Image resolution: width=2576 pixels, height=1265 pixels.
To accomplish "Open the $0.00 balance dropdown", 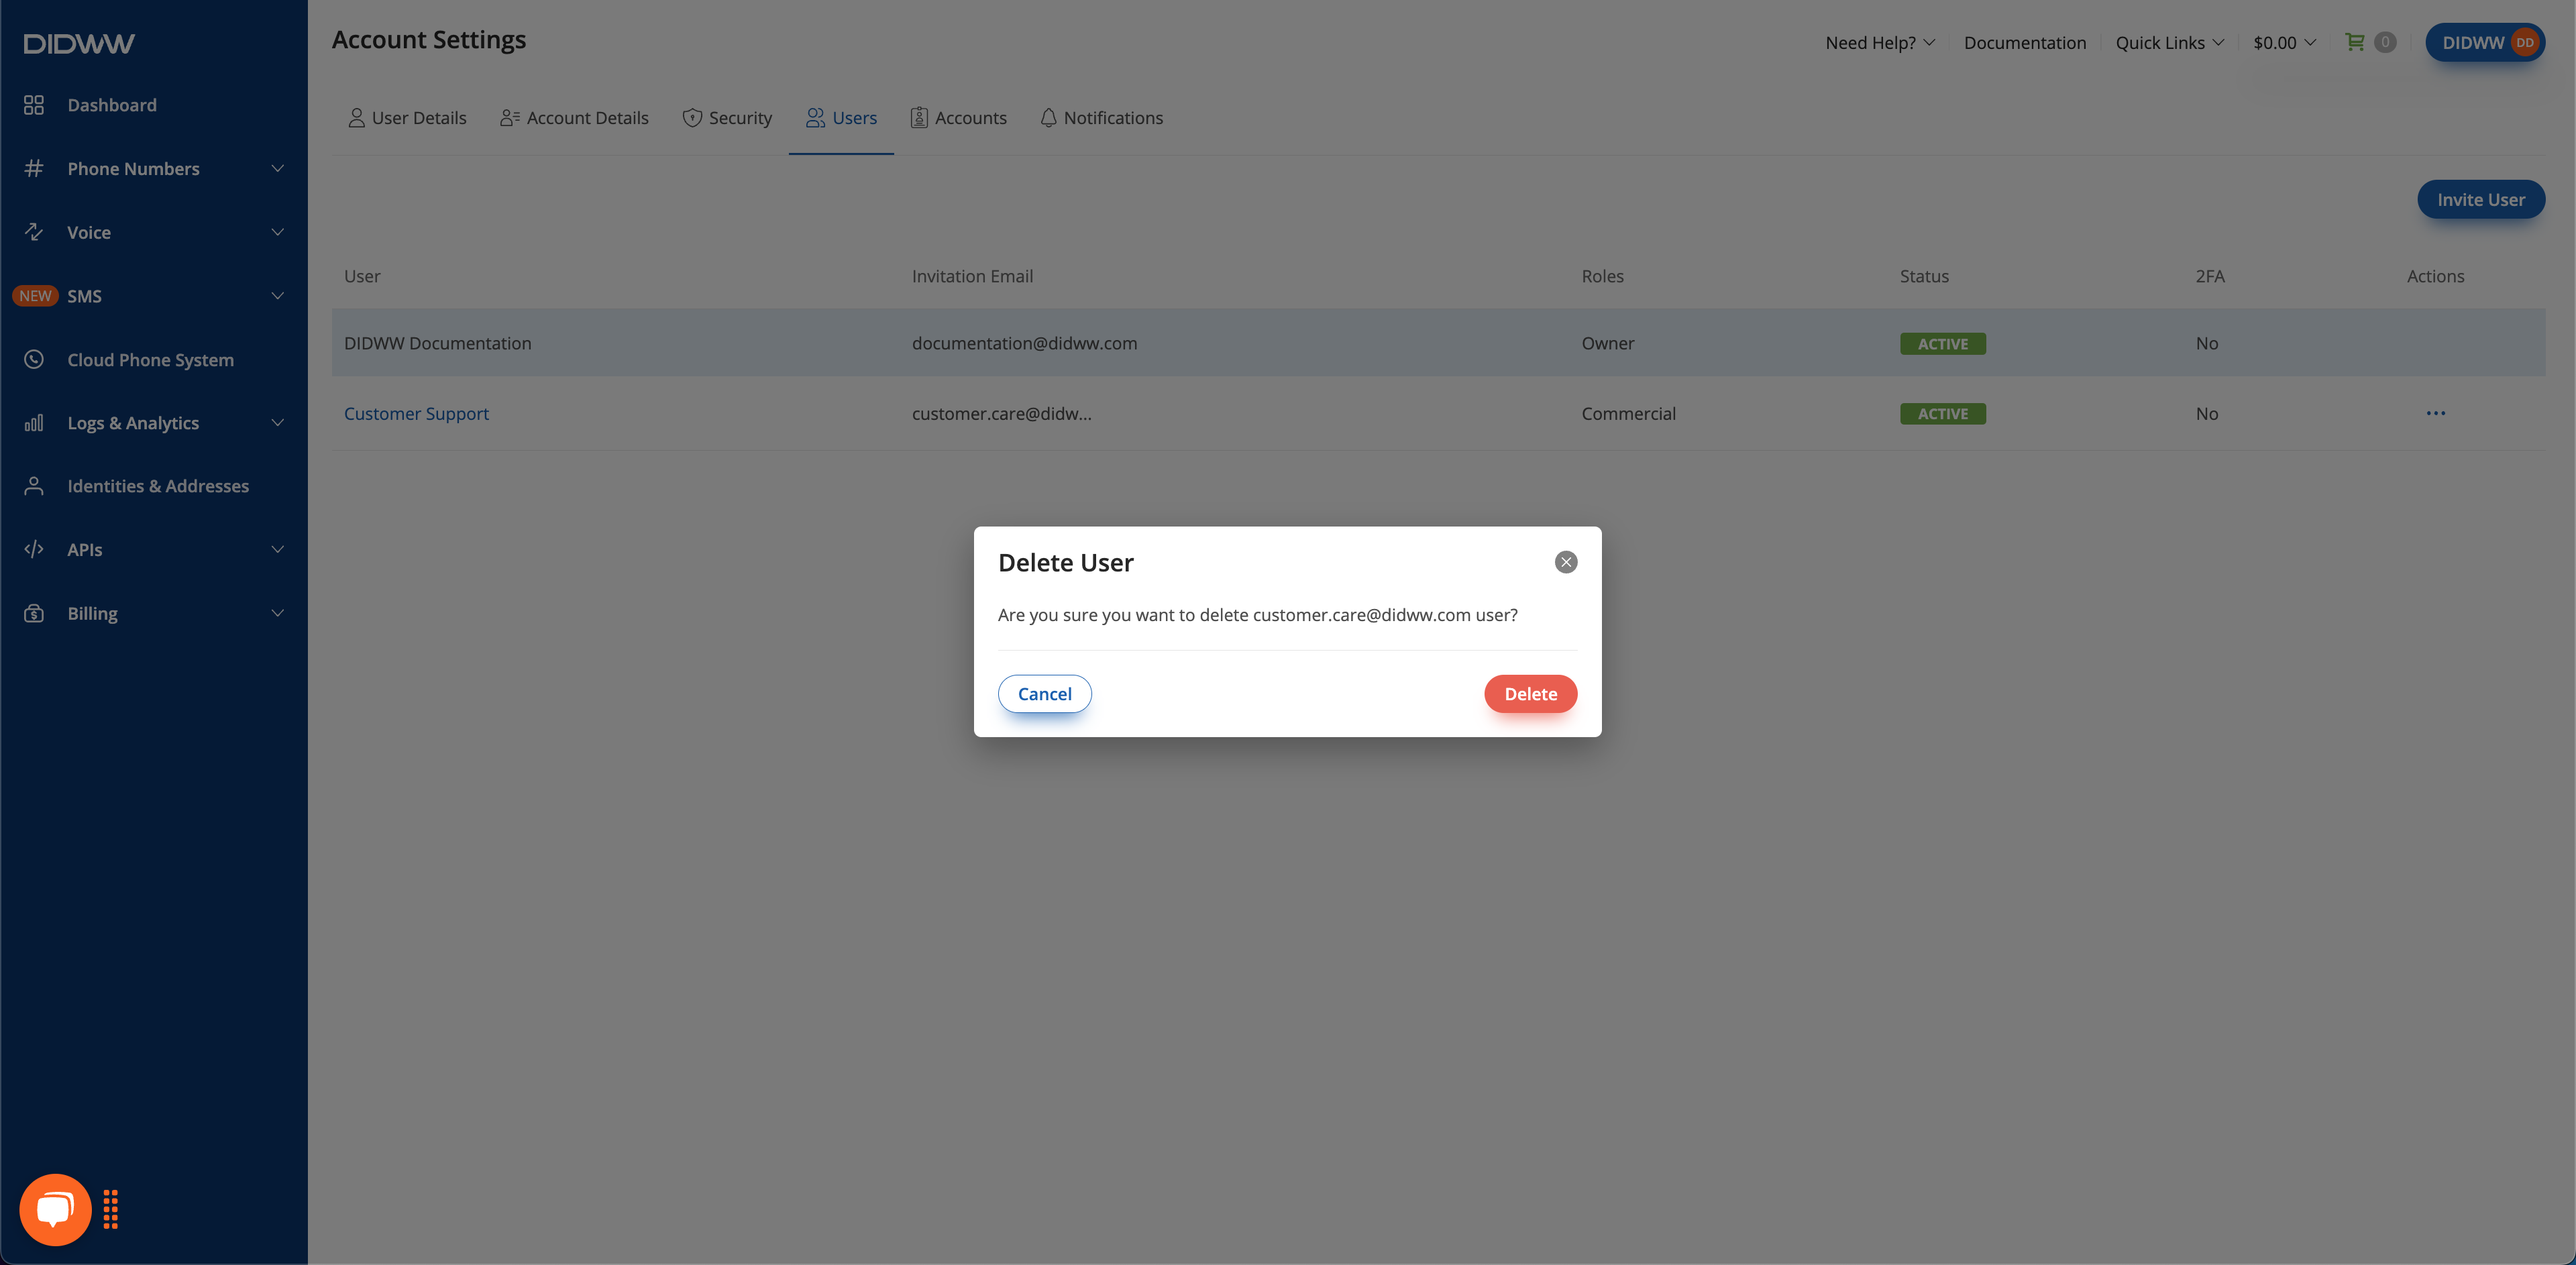I will tap(2284, 43).
